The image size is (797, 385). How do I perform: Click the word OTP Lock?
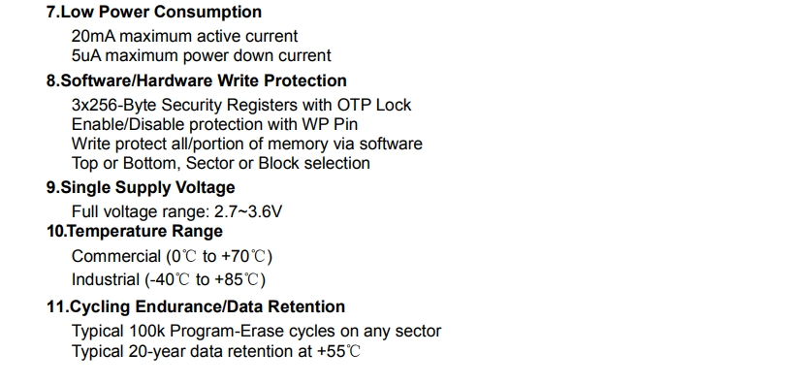coord(374,106)
